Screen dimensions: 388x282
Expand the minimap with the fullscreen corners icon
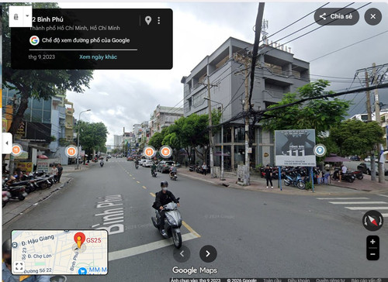click(x=19, y=266)
